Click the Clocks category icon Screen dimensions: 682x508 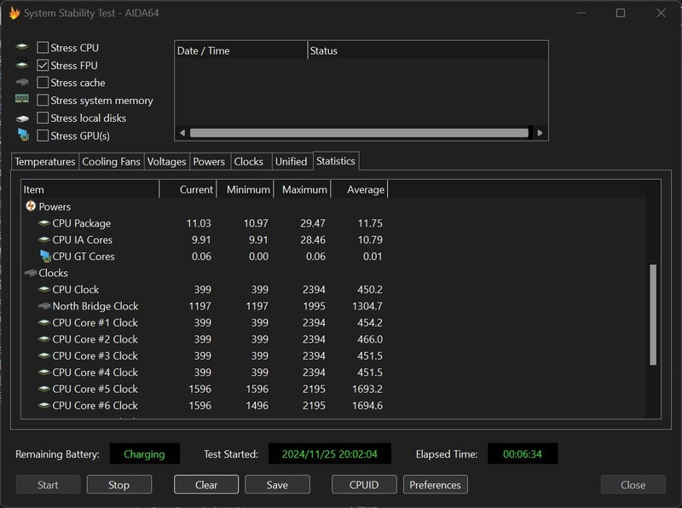point(30,274)
